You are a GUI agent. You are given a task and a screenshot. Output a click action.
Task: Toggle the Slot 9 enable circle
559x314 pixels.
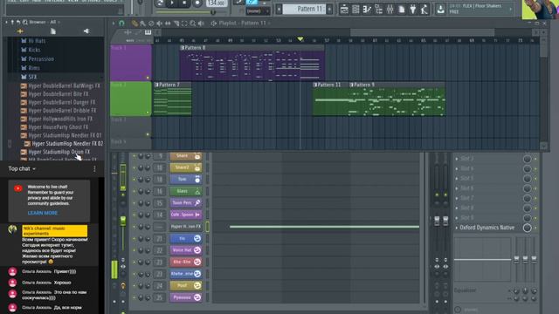tap(527, 217)
